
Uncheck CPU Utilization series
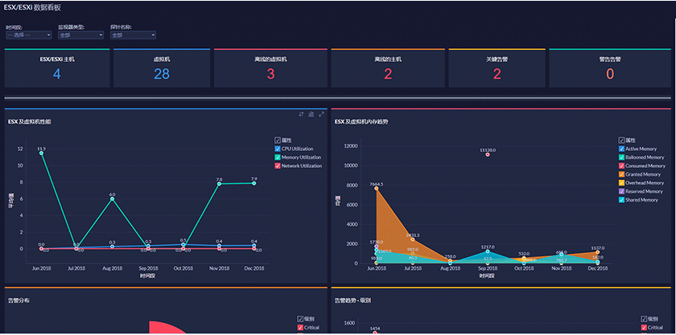tap(277, 149)
